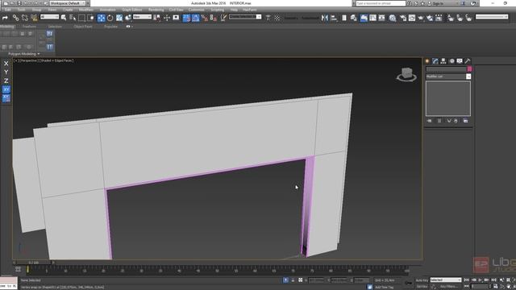Open the Named Selection Sets dropdown
This screenshot has height=290, width=516.
click(245, 17)
